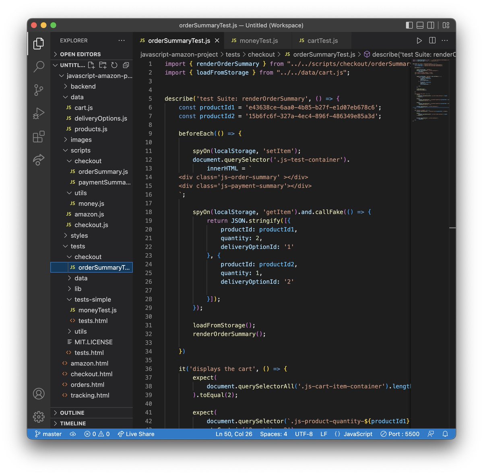Click line number 36 in the gutter
This screenshot has width=483, height=475.
tap(149, 369)
